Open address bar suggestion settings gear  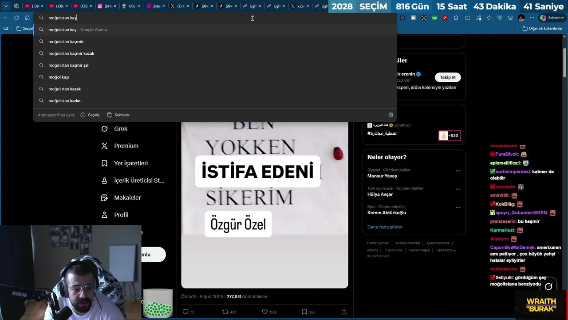[390, 115]
